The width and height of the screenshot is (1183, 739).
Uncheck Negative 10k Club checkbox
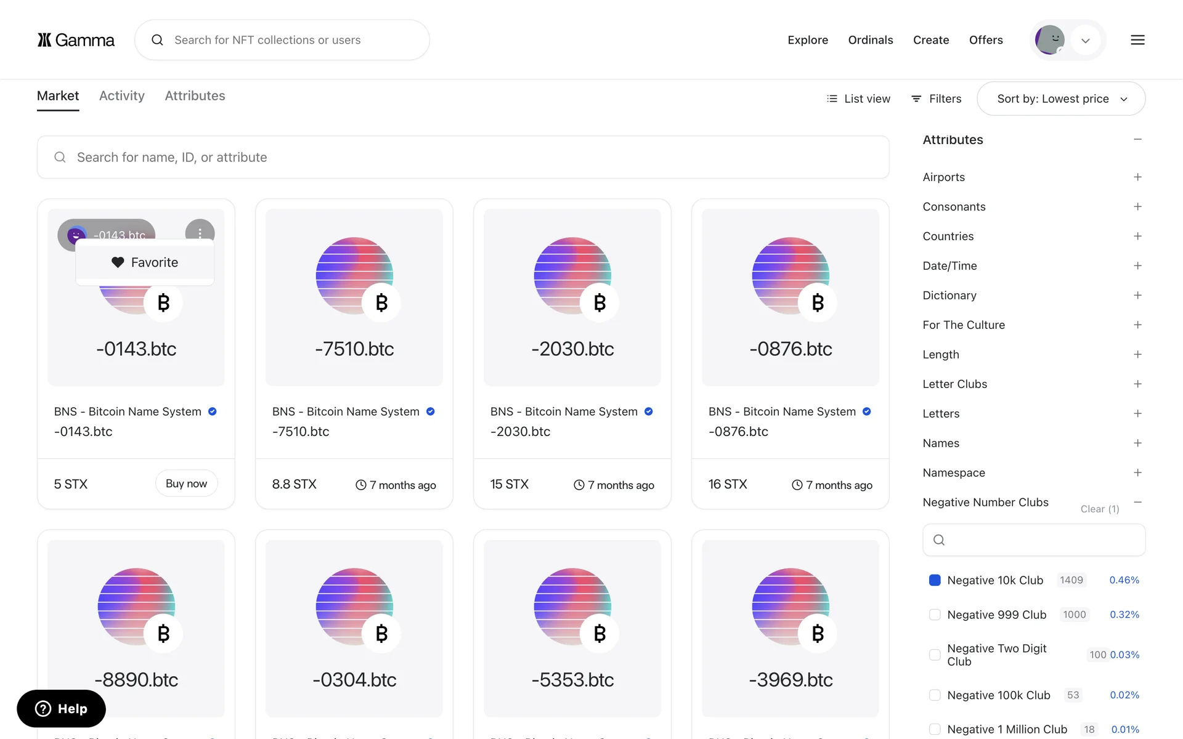[x=935, y=580]
